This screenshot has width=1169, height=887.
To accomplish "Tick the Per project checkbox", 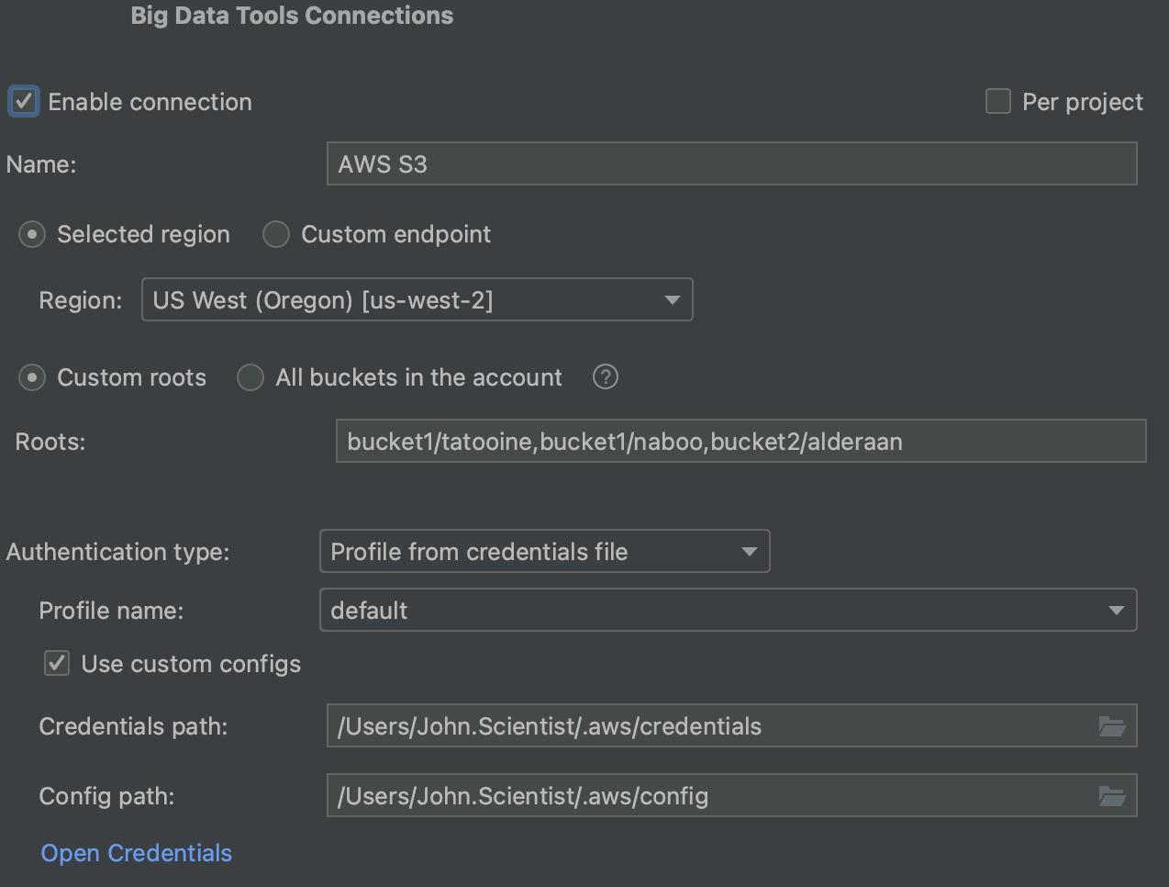I will coord(997,101).
